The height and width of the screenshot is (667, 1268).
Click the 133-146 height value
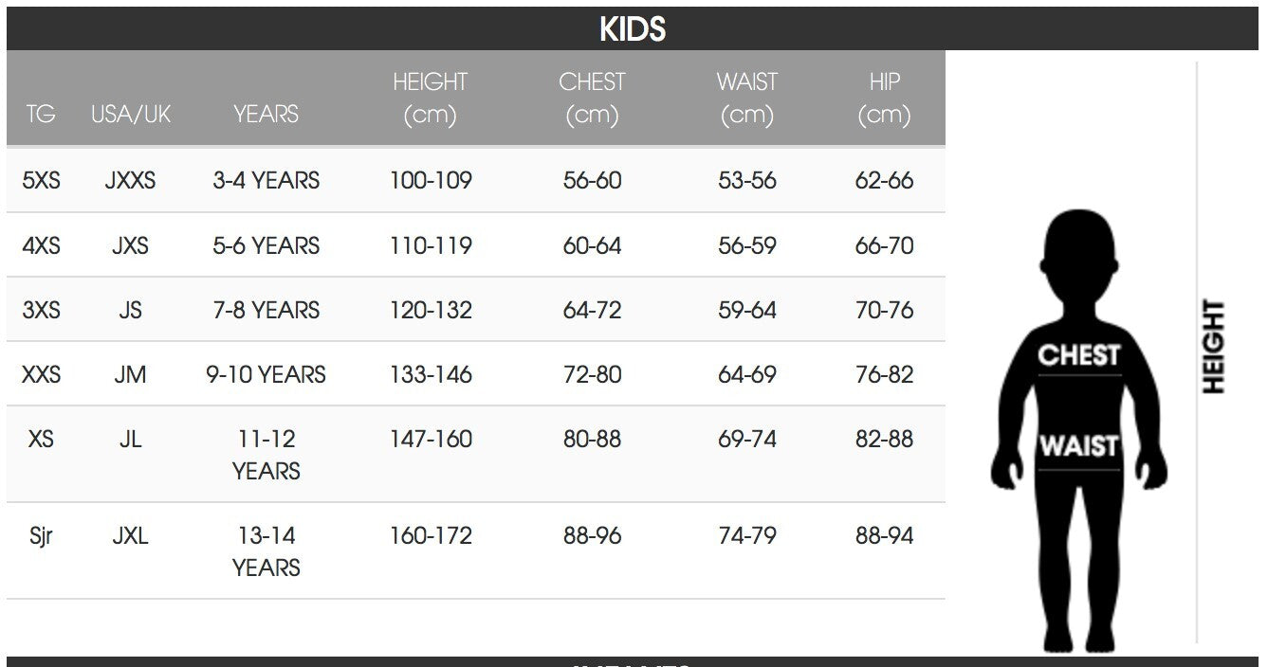pos(431,374)
